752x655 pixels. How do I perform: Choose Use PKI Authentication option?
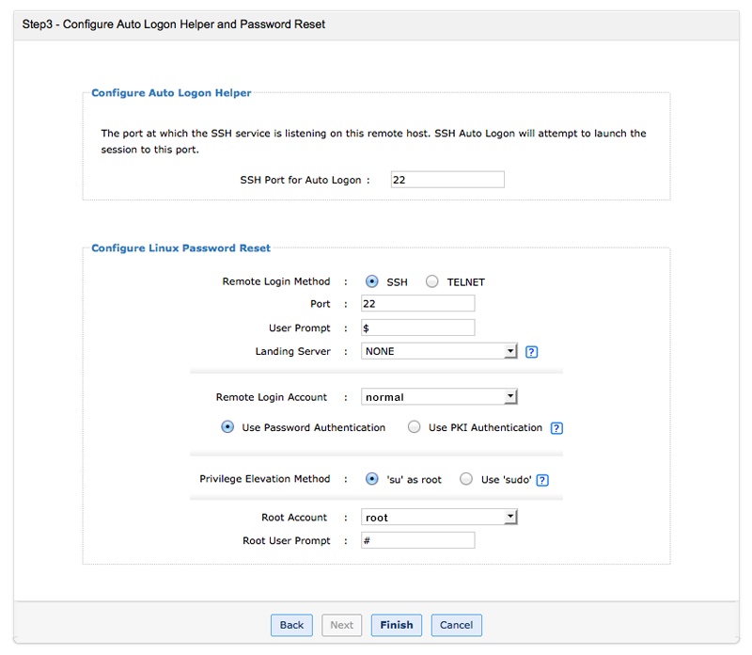pos(415,427)
